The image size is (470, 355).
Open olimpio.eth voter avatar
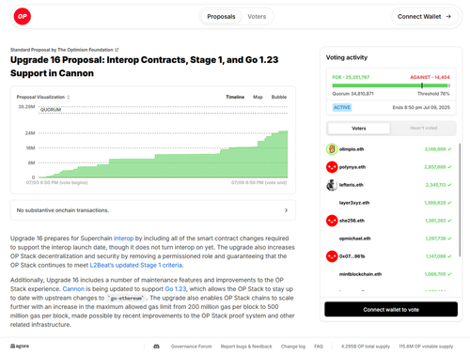(x=332, y=149)
